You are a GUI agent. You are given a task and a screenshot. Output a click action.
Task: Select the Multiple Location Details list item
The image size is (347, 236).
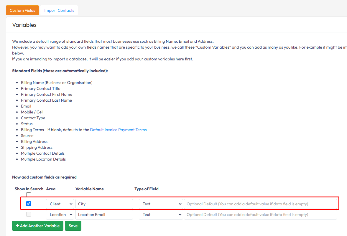coord(43,159)
